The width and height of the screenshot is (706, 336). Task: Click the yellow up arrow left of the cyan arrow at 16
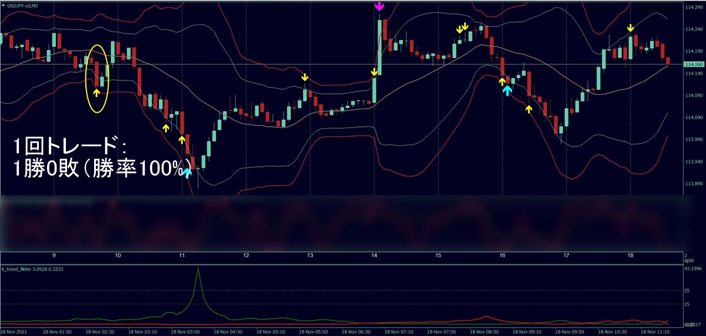(502, 81)
